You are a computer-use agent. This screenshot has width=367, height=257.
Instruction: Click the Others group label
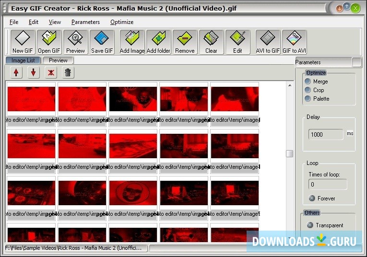coord(312,213)
